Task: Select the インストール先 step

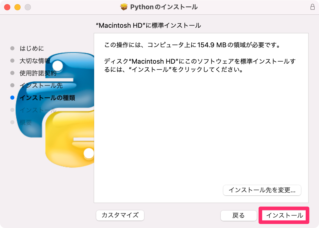Action: tap(41, 85)
